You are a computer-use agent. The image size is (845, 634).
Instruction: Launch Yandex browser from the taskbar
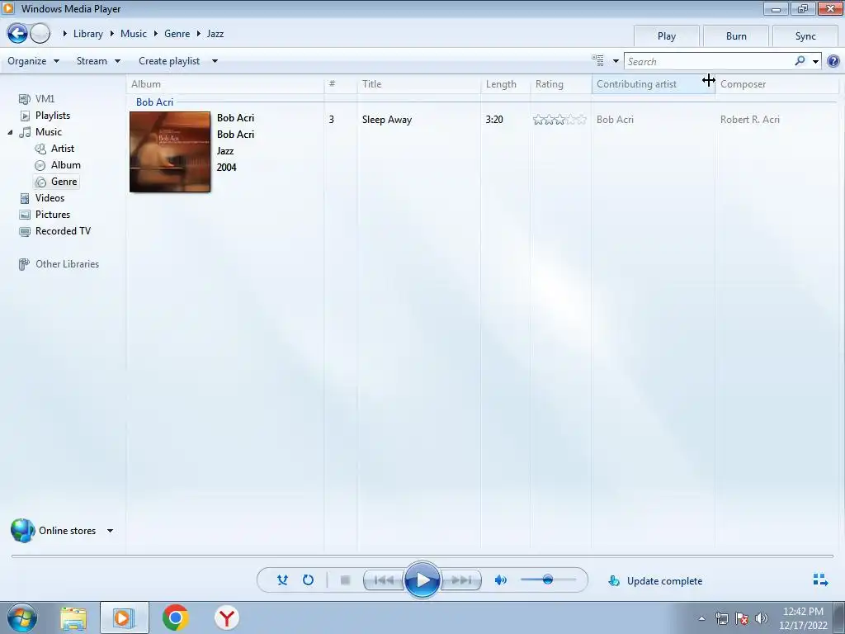[x=227, y=617]
